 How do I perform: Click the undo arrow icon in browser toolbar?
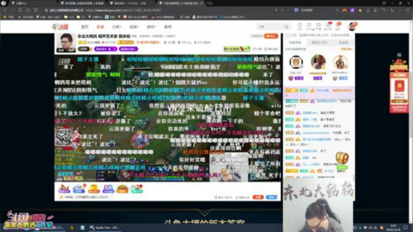click(384, 10)
